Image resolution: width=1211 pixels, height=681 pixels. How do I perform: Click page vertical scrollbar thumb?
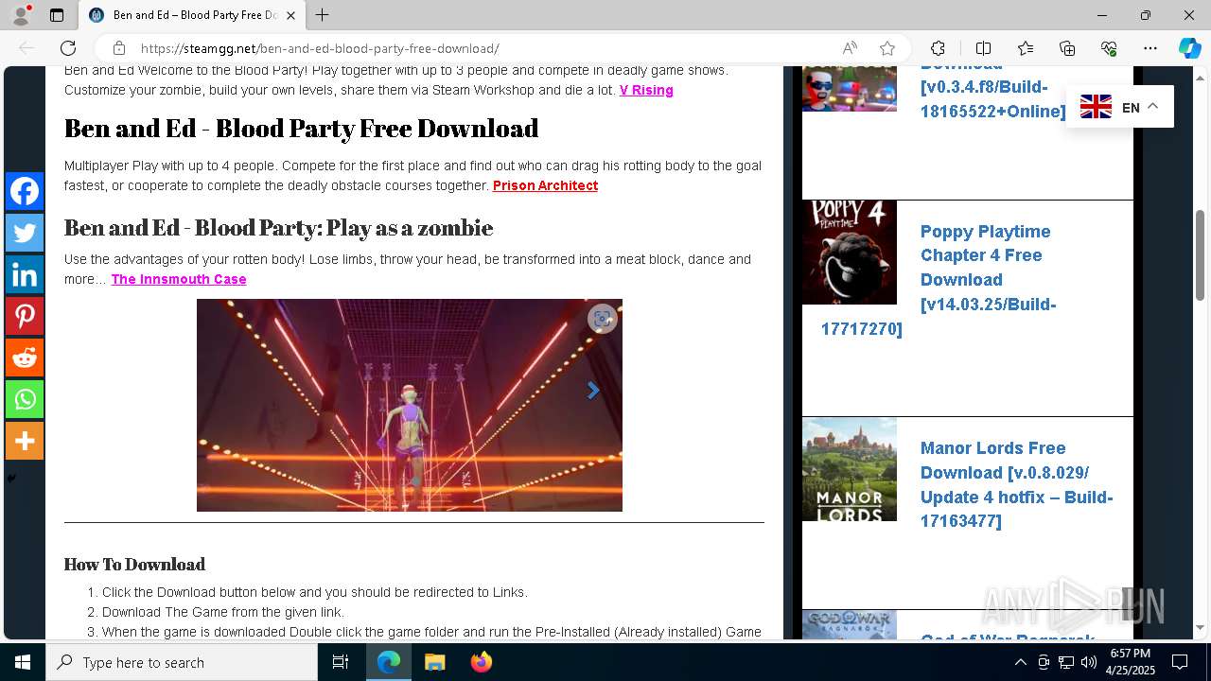tap(1200, 255)
